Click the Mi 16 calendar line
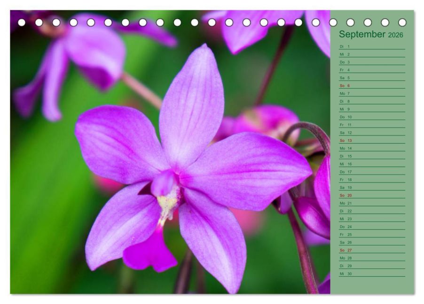Screen dimensions: 424x304 pos(372,164)
